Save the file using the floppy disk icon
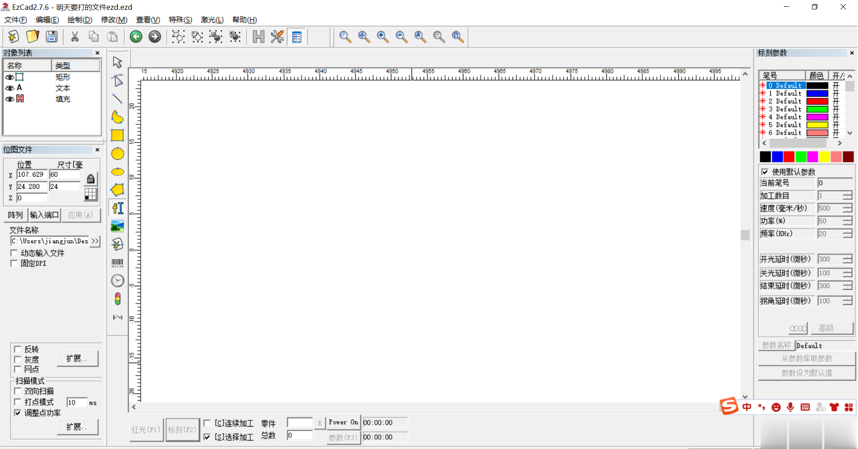This screenshot has width=858, height=449. [x=52, y=37]
